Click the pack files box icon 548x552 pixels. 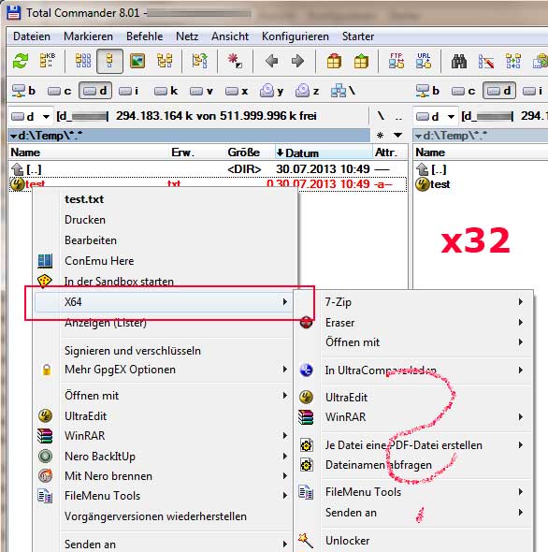tap(334, 61)
